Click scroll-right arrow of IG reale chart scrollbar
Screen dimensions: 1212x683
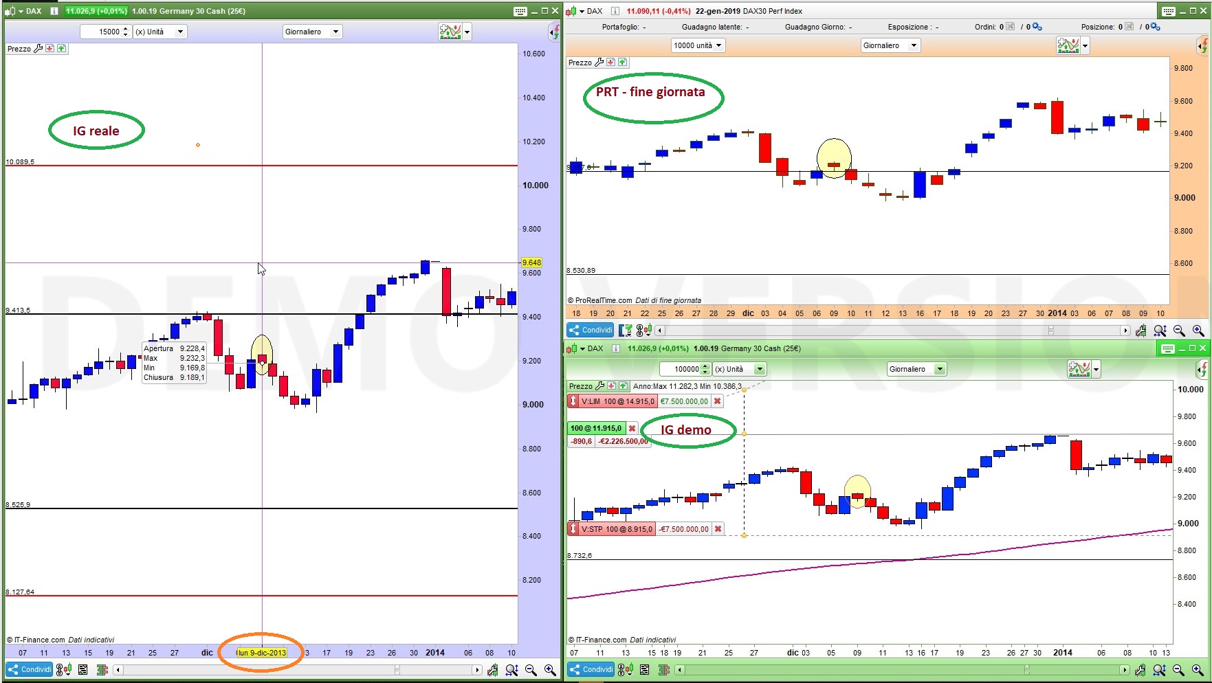click(x=477, y=670)
